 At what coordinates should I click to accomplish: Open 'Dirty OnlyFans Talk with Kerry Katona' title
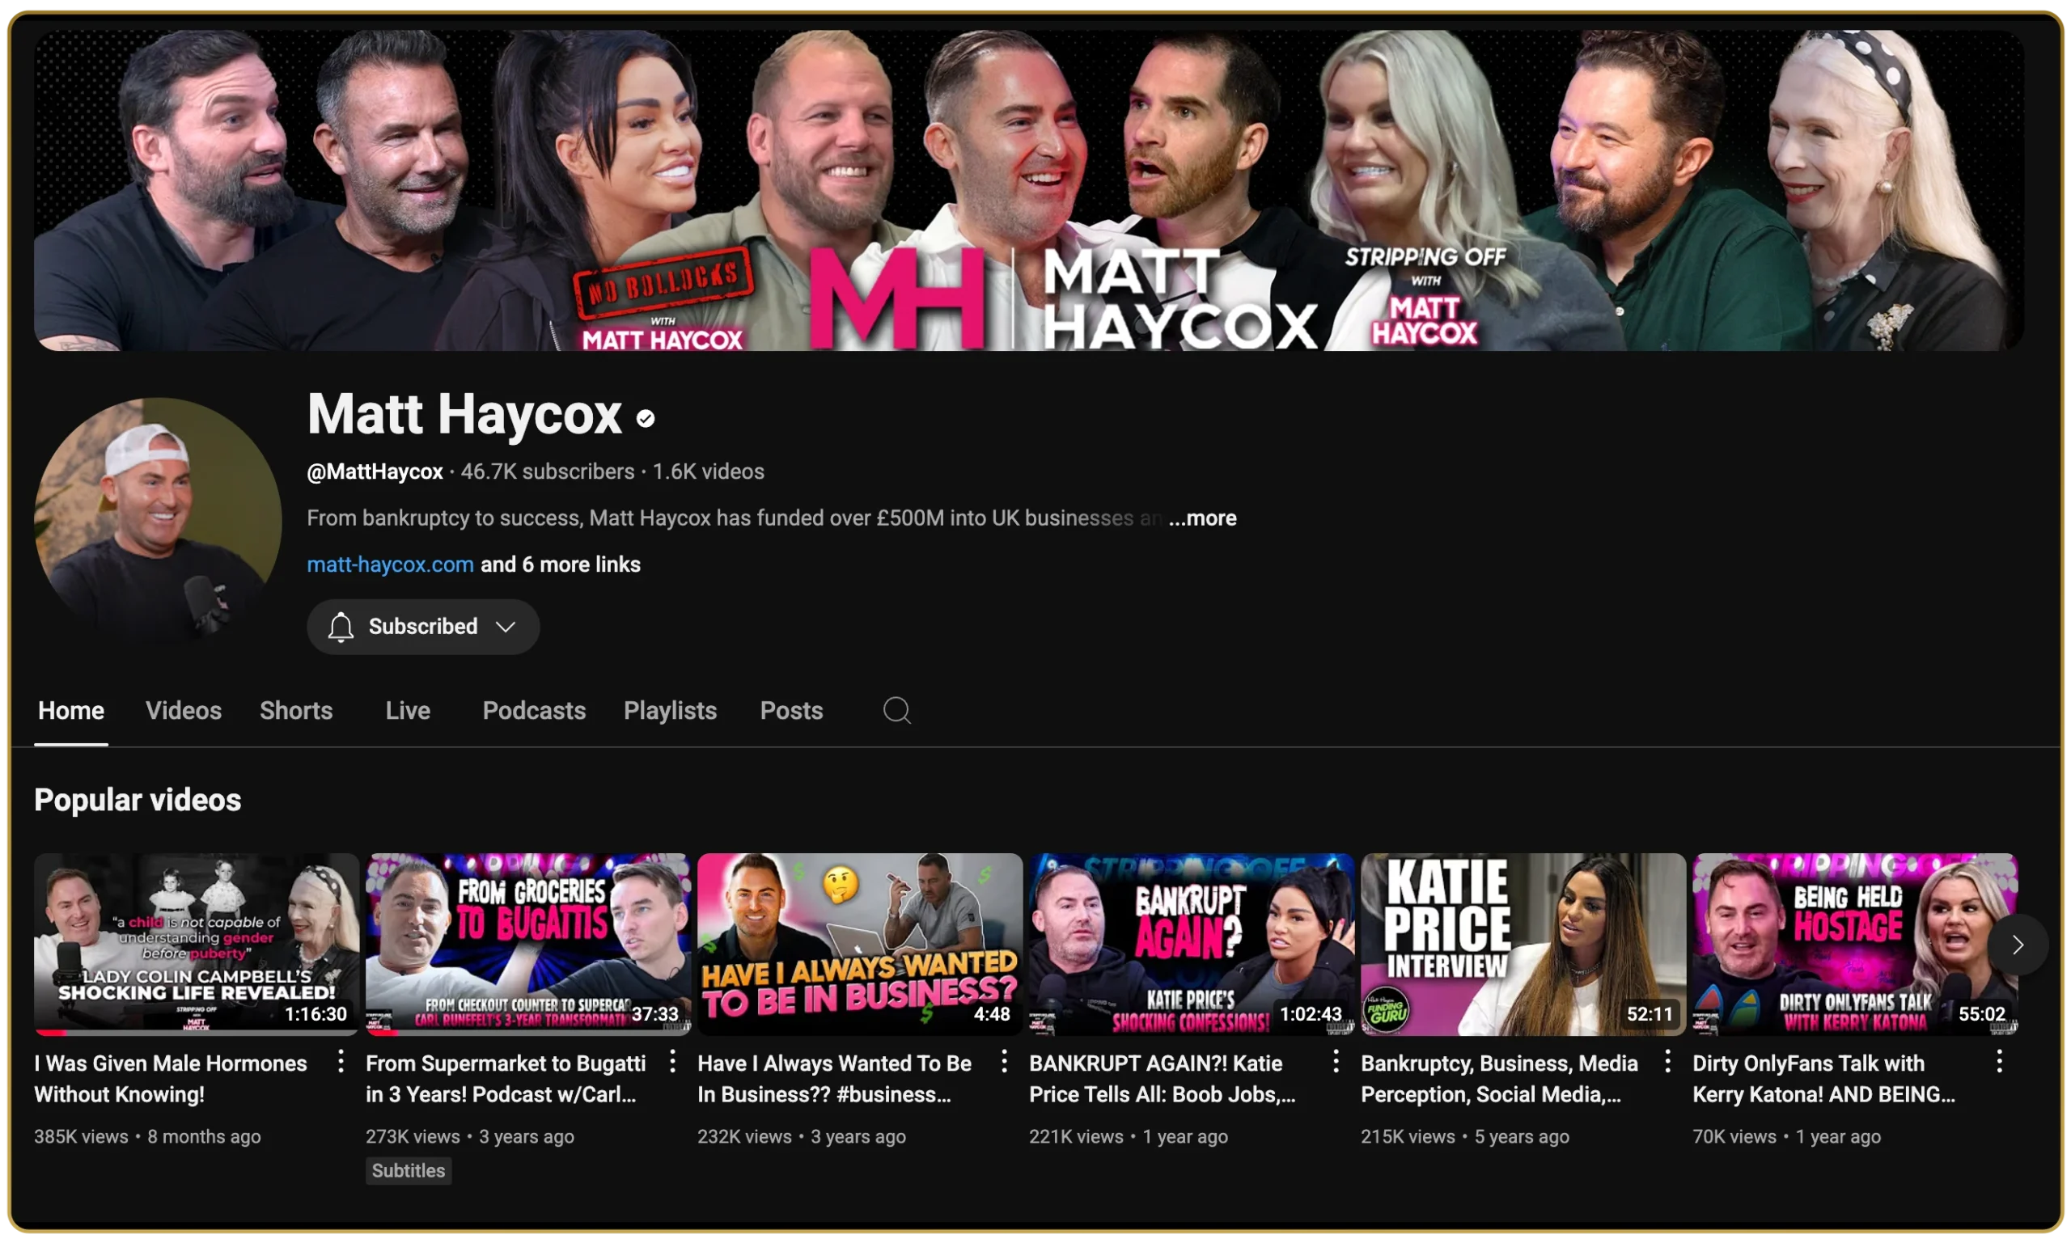1823,1079
